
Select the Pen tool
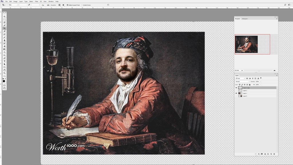5,58
